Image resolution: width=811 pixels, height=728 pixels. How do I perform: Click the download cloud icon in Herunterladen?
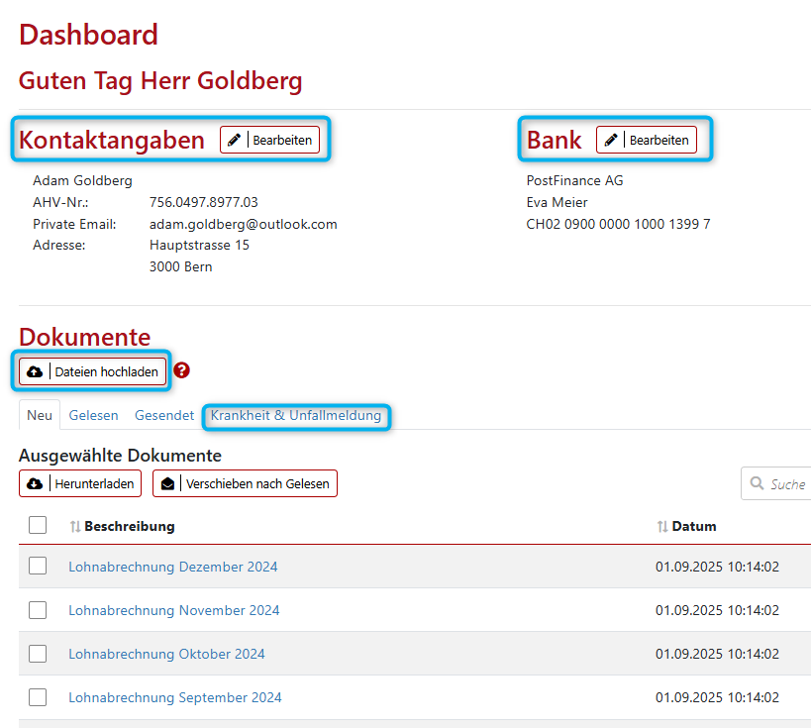(x=33, y=483)
